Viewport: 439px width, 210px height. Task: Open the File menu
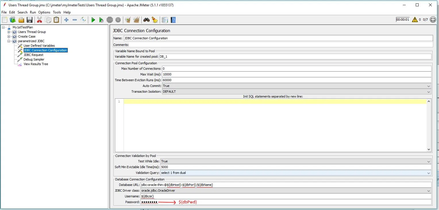pyautogui.click(x=4, y=12)
